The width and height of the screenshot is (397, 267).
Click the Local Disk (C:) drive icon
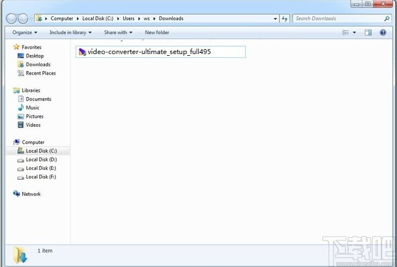point(20,151)
